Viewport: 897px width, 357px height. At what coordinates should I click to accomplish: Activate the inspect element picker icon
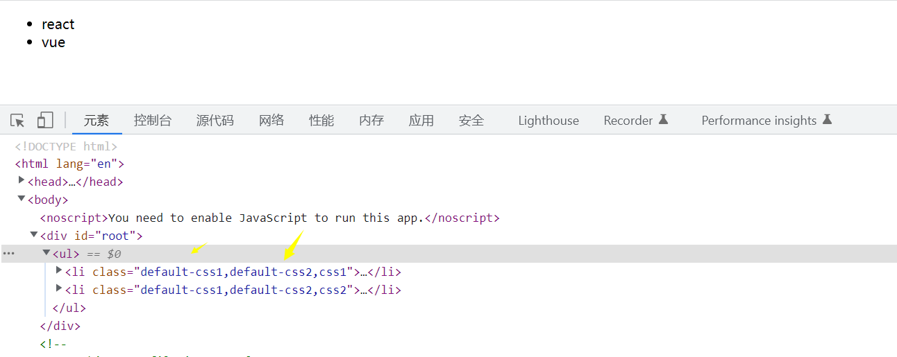click(x=17, y=121)
